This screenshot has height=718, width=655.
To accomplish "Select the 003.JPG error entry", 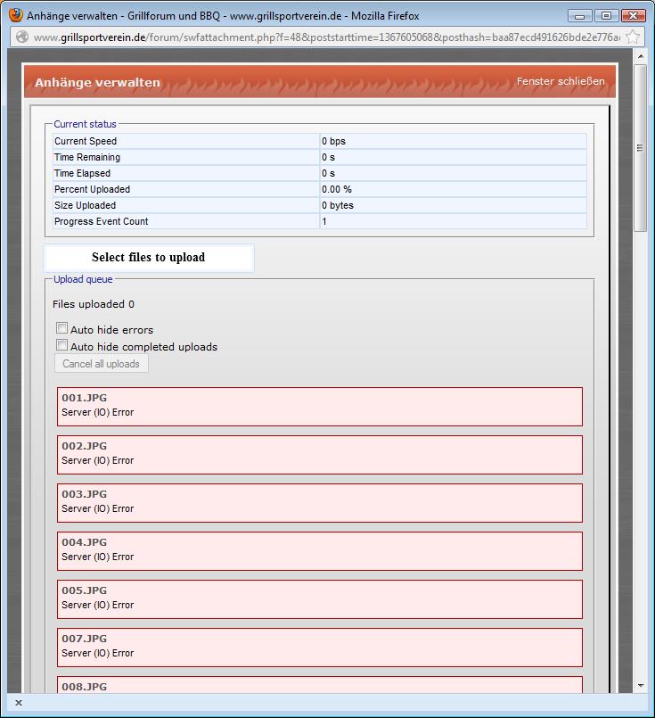I will tap(320, 503).
